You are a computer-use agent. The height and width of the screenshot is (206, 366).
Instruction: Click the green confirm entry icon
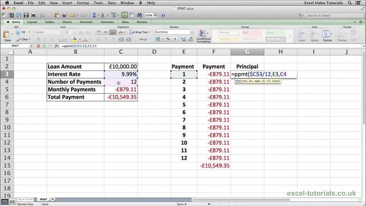[44, 46]
